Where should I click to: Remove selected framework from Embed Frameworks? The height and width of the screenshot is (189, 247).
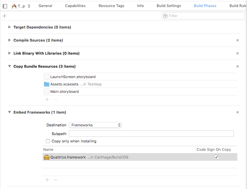pos(55,180)
